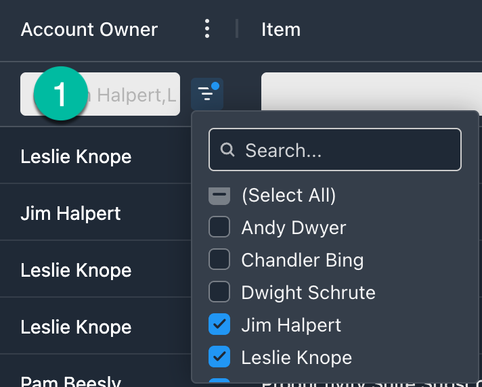Click the filter Search field
The width and height of the screenshot is (482, 387).
tap(335, 150)
